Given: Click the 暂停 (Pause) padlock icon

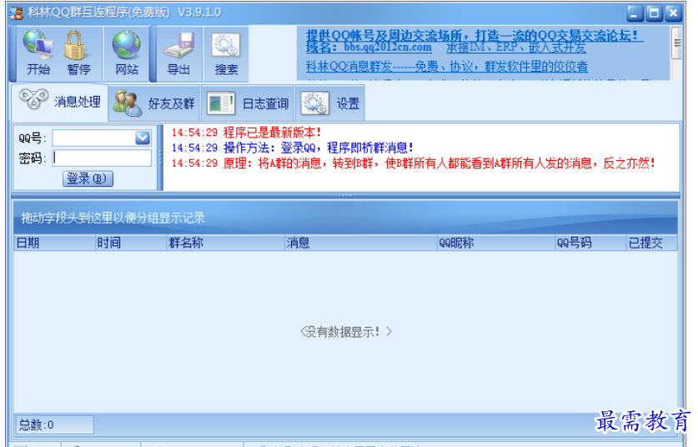Looking at the screenshot, I should [78, 53].
